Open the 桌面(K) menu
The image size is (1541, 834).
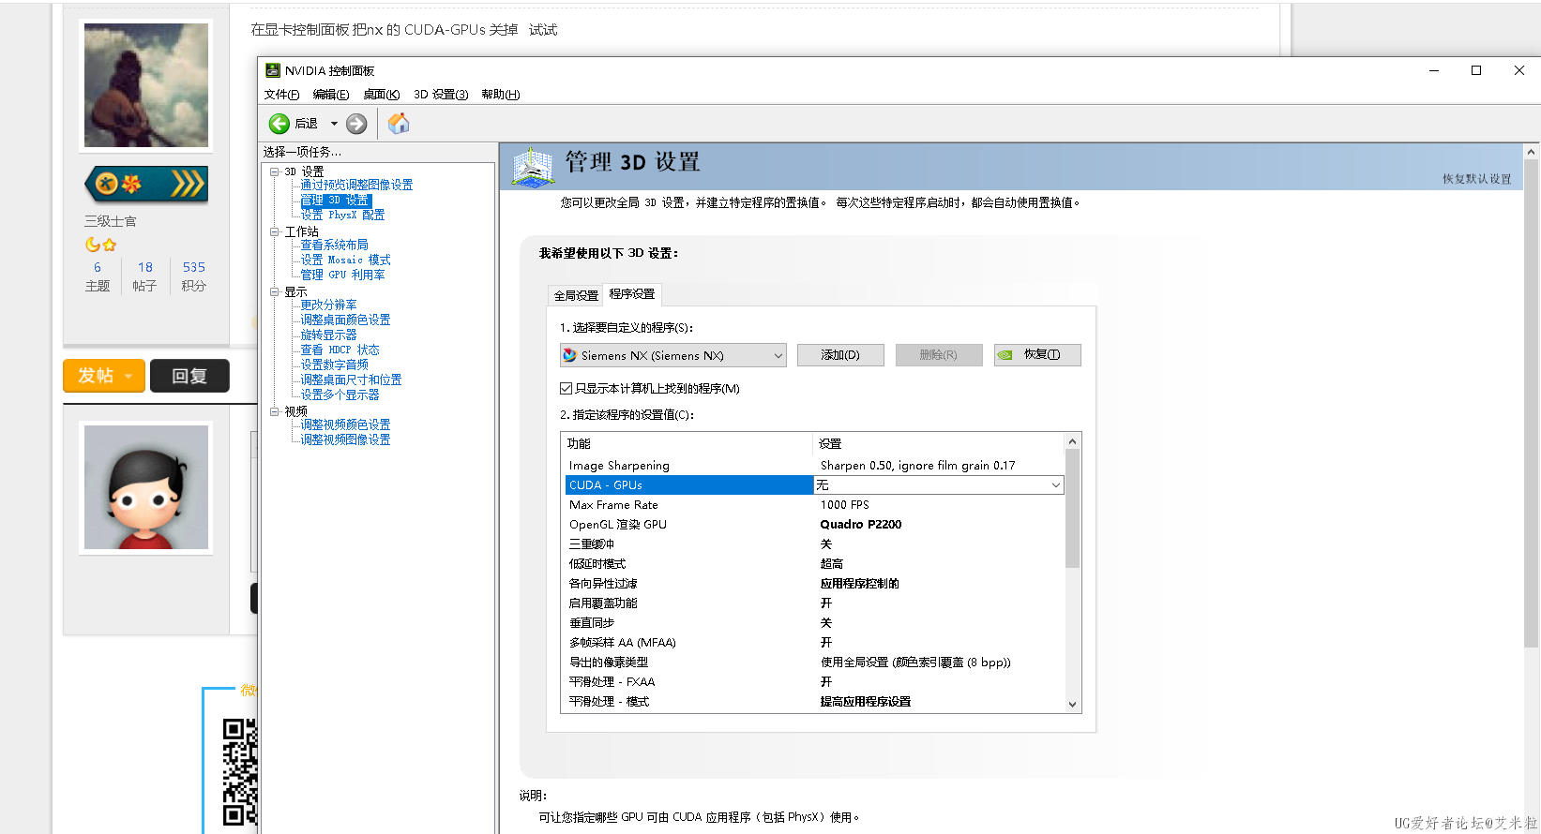point(382,95)
